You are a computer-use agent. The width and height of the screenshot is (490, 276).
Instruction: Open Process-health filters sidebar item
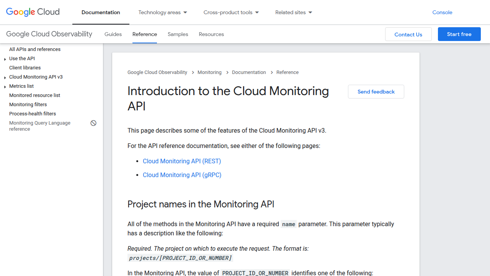tap(33, 113)
